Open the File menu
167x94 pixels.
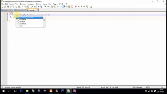3,4
